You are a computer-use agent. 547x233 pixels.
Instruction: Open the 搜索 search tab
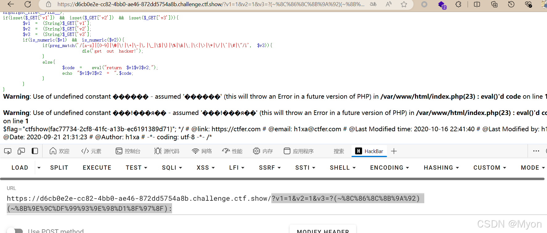339,151
